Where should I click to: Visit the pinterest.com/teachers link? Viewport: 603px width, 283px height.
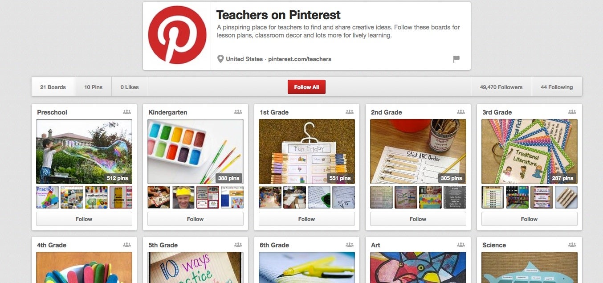pos(300,59)
